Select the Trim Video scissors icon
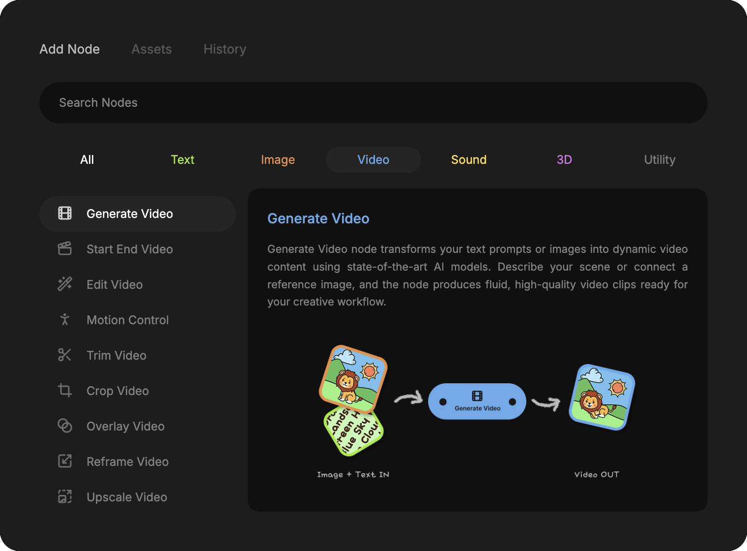 65,355
